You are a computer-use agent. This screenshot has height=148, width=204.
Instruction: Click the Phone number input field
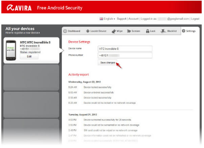click(125, 55)
